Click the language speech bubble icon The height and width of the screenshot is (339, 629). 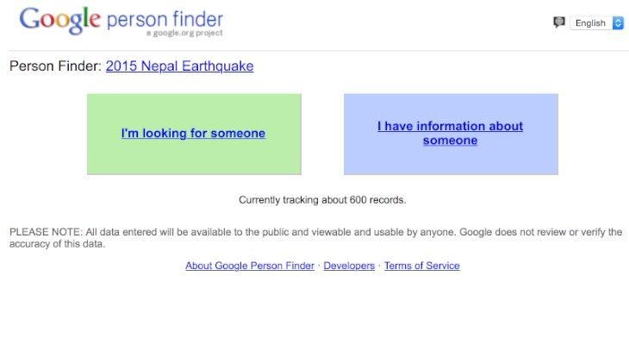[559, 22]
